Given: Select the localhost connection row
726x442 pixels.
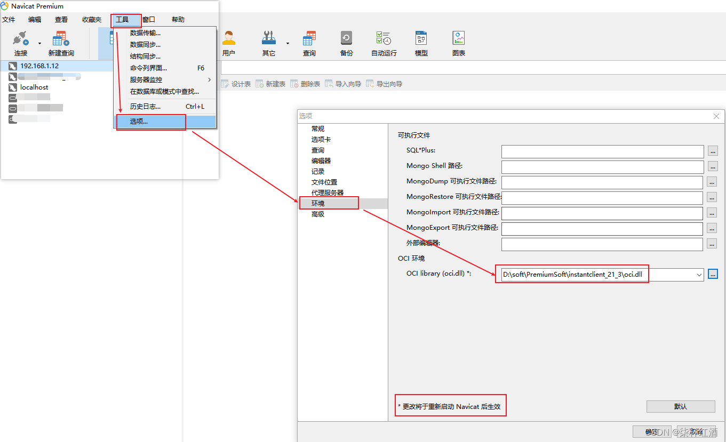Looking at the screenshot, I should [57, 87].
